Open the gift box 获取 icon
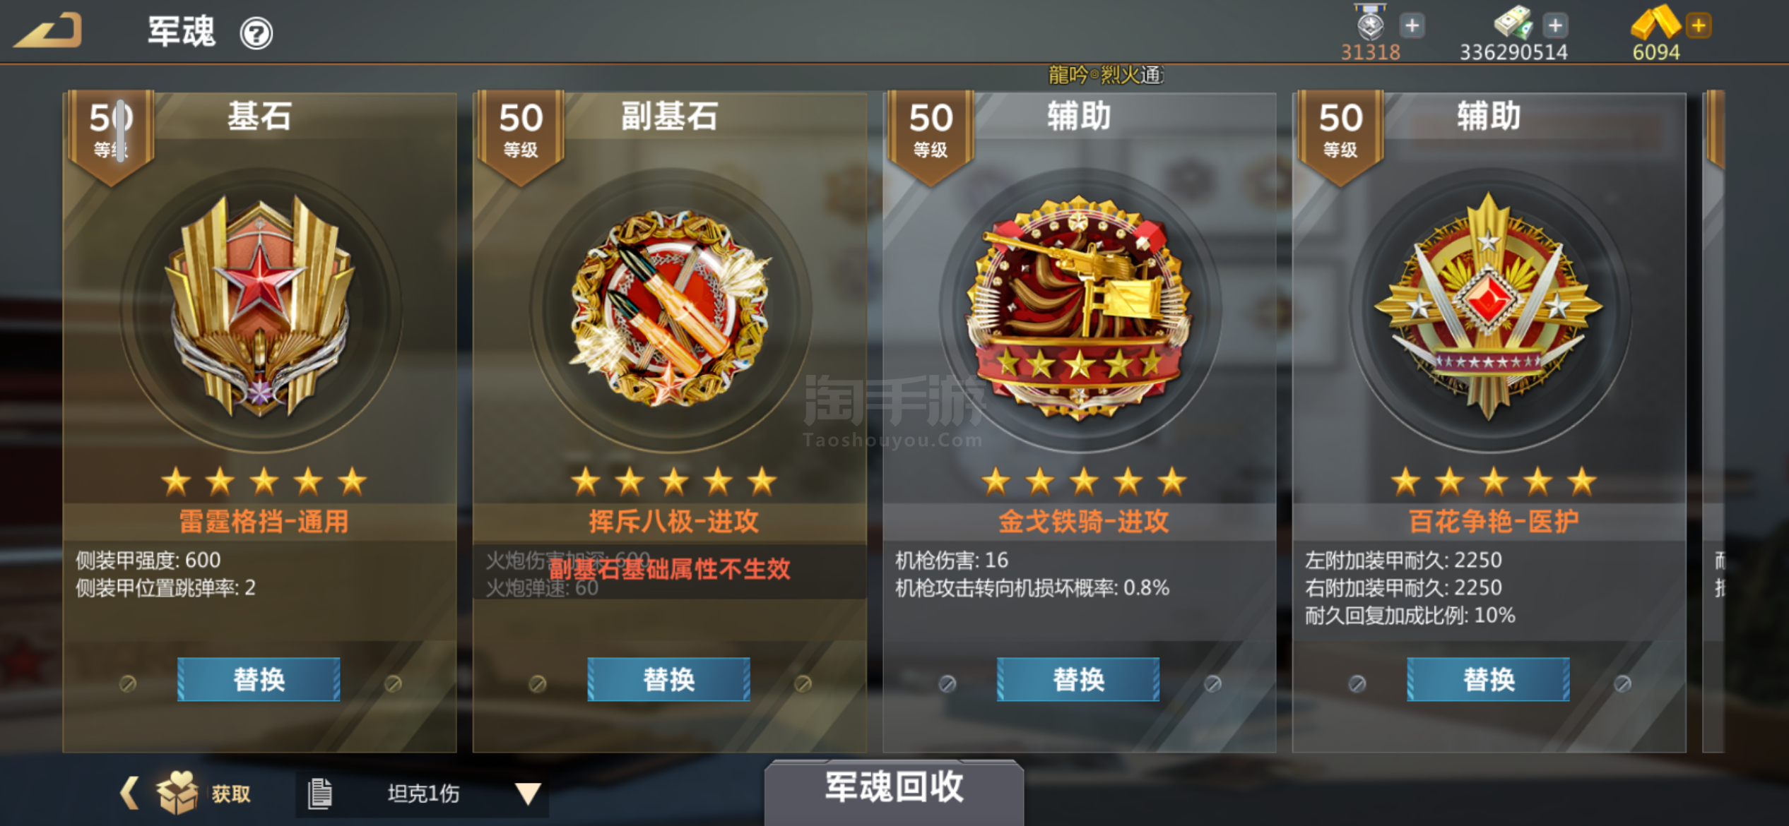The width and height of the screenshot is (1789, 826). click(x=177, y=793)
